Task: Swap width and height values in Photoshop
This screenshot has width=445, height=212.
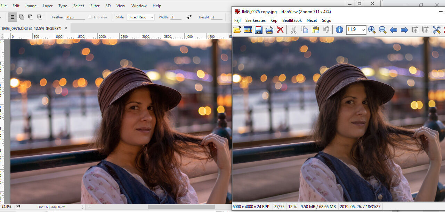Action: pos(189,17)
